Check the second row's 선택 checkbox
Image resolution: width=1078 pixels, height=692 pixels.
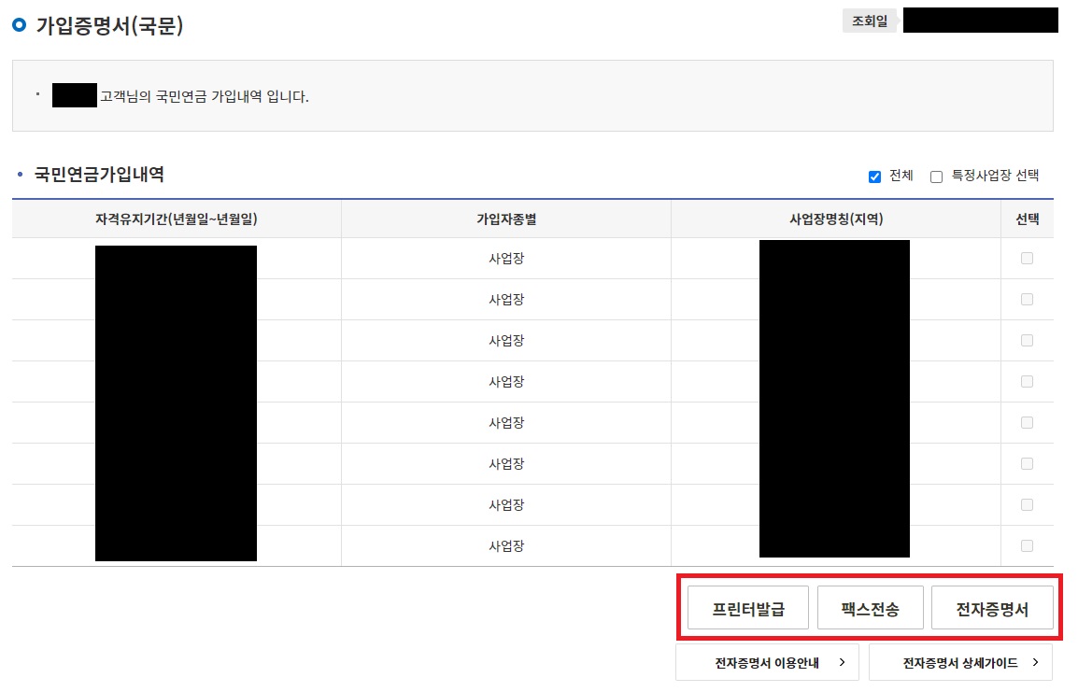coord(1028,299)
